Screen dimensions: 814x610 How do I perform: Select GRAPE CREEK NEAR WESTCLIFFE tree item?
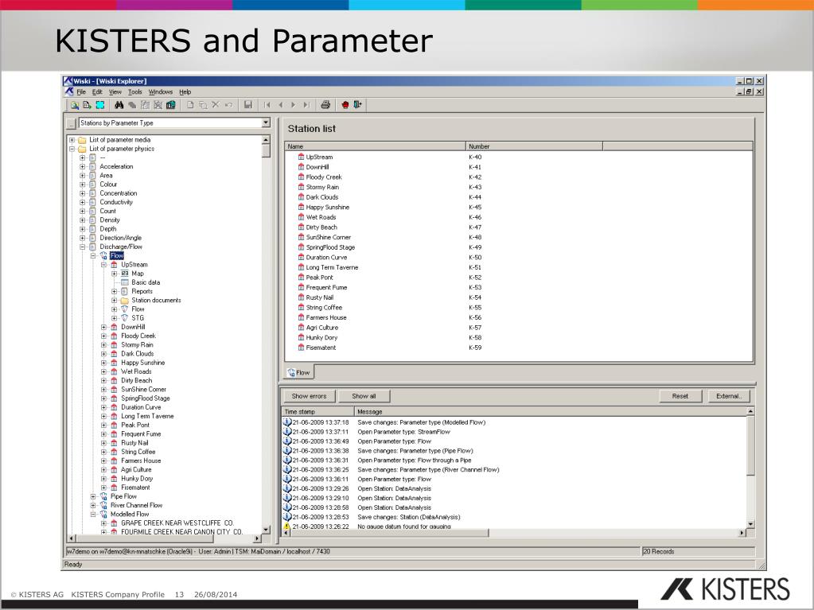[x=177, y=523]
